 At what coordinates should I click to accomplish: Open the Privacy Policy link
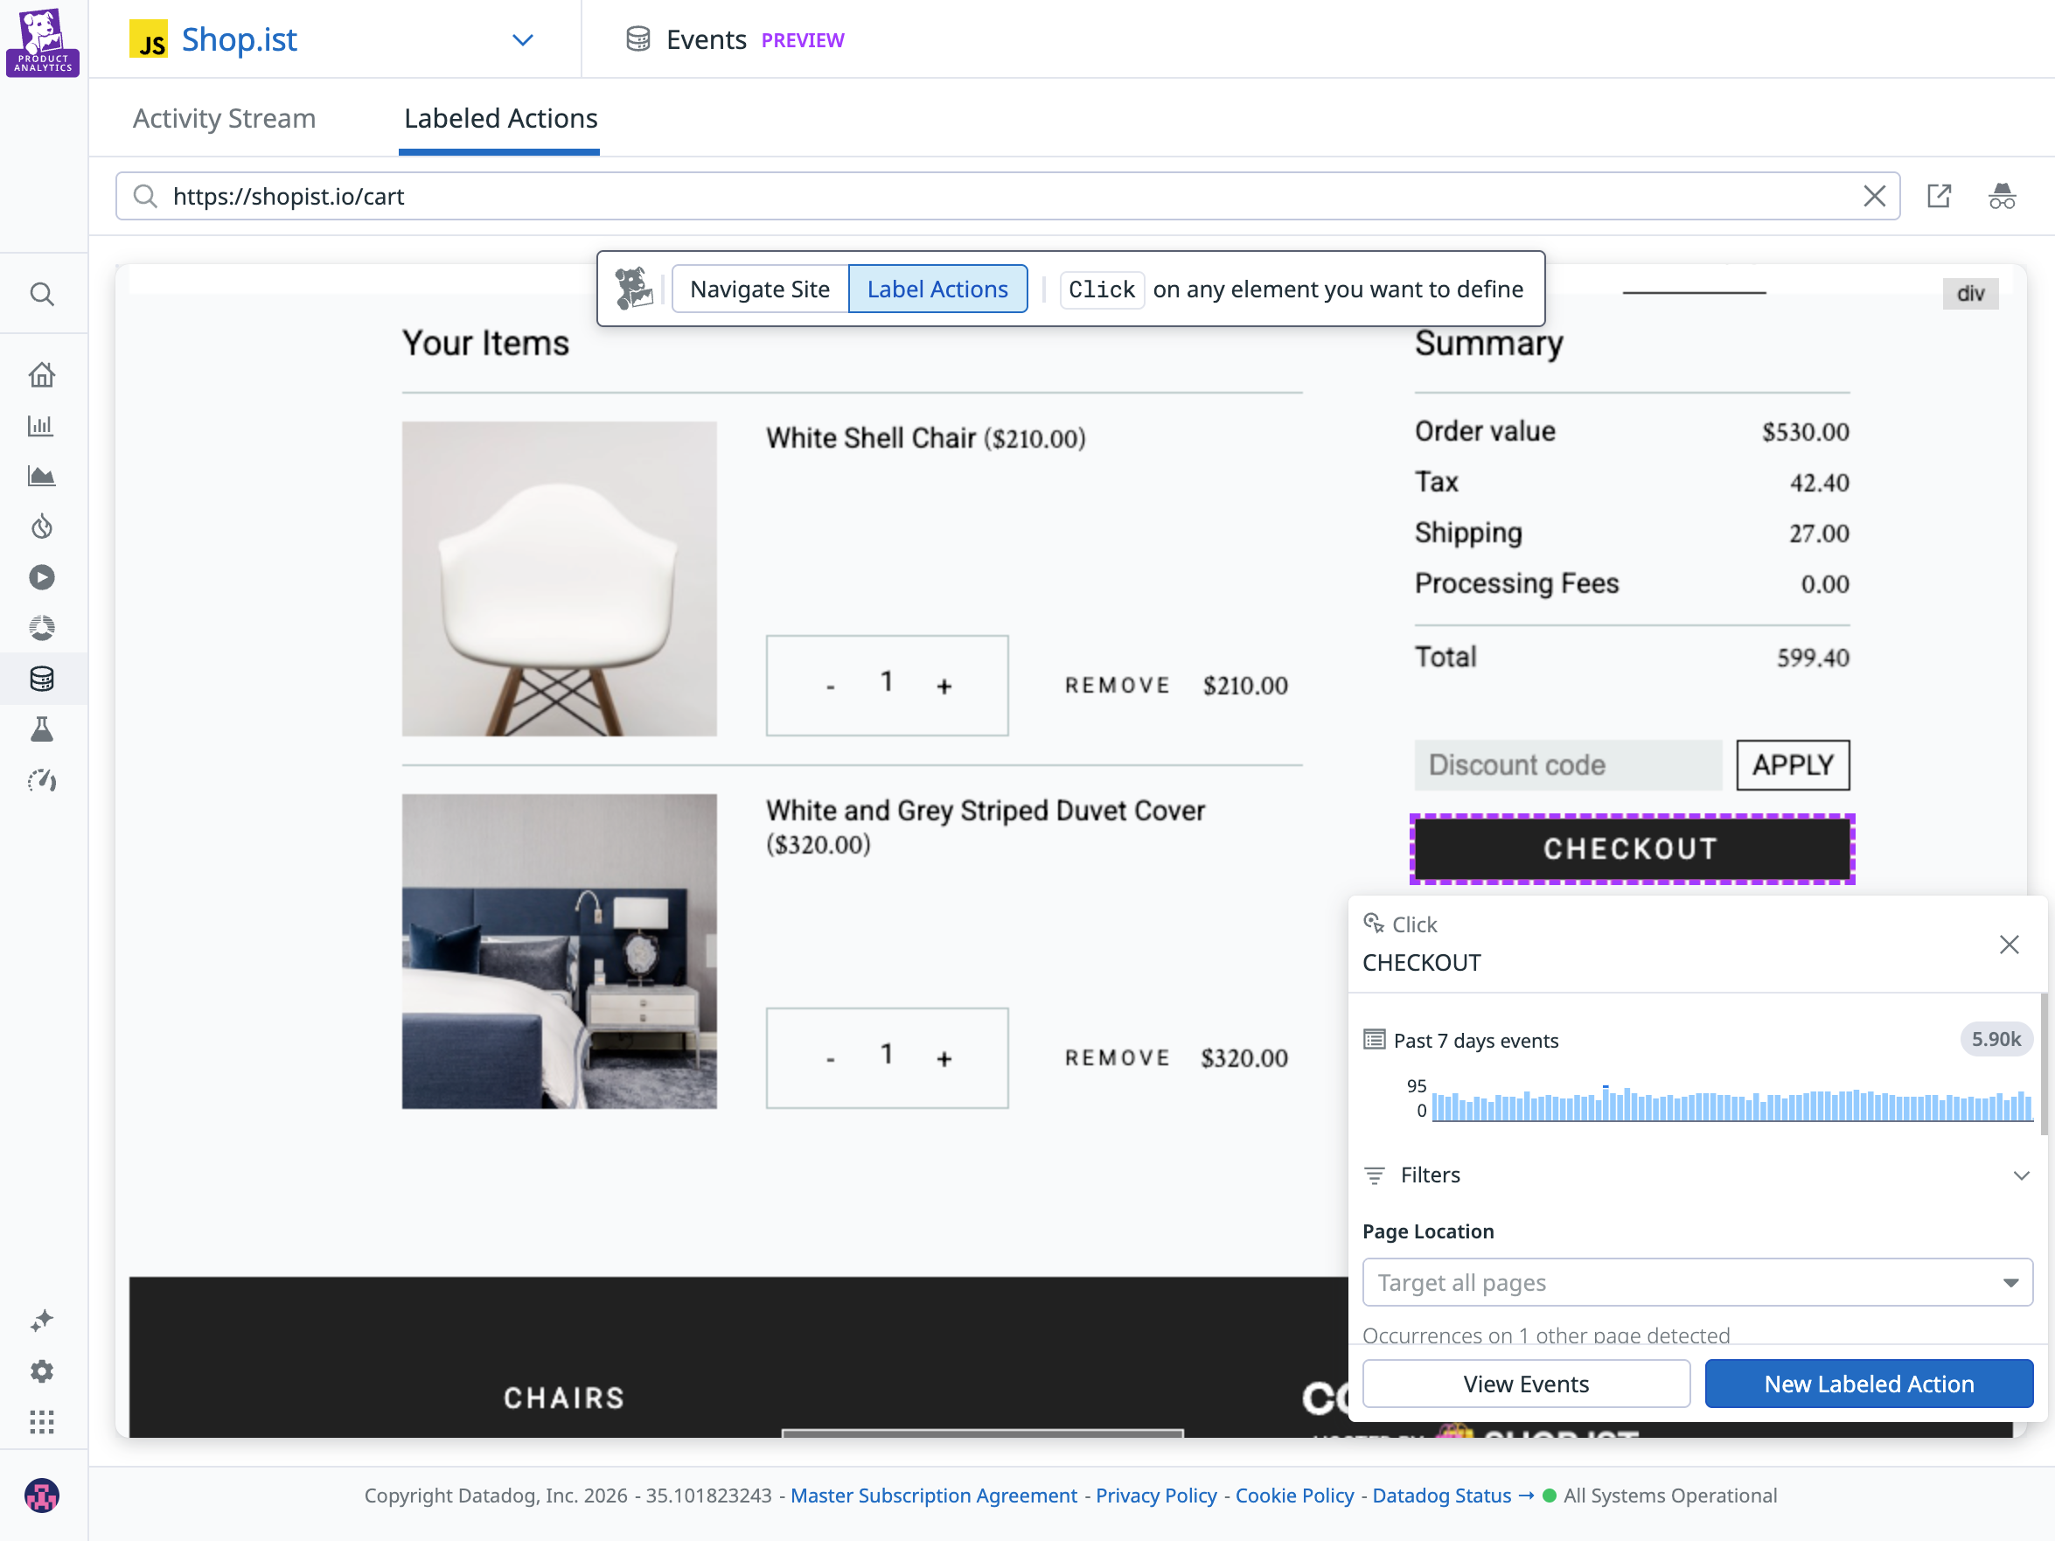click(1155, 1496)
